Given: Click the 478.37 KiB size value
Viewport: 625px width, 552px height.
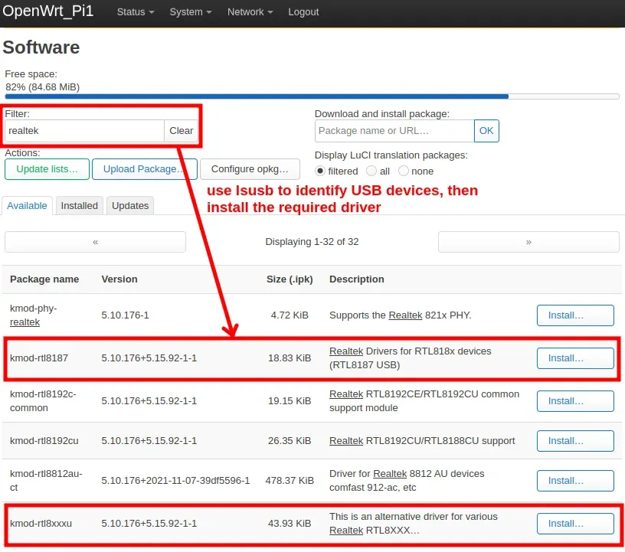Looking at the screenshot, I should point(290,481).
